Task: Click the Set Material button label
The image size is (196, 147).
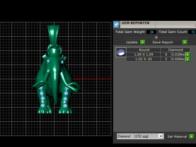Action: pyautogui.click(x=177, y=136)
